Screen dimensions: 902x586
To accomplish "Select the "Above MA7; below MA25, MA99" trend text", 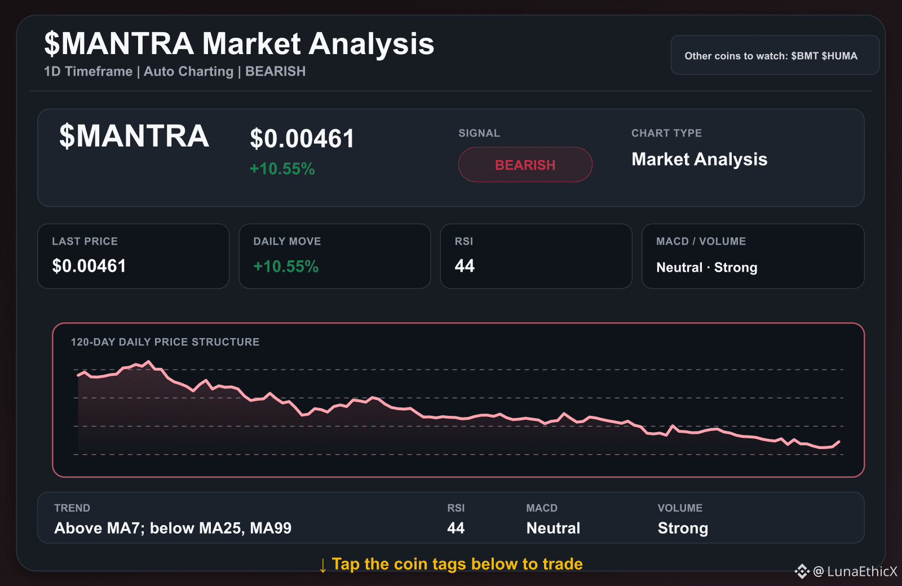I will coord(173,528).
